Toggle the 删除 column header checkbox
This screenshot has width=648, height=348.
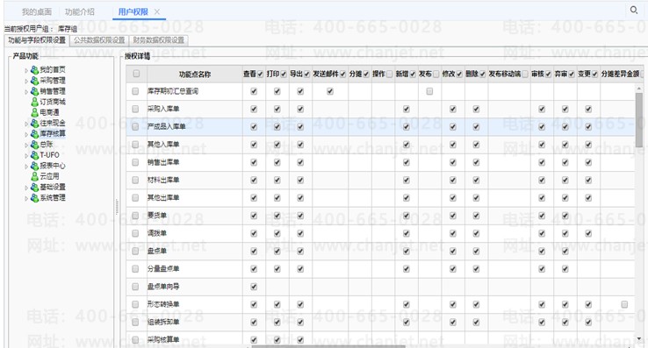point(482,75)
